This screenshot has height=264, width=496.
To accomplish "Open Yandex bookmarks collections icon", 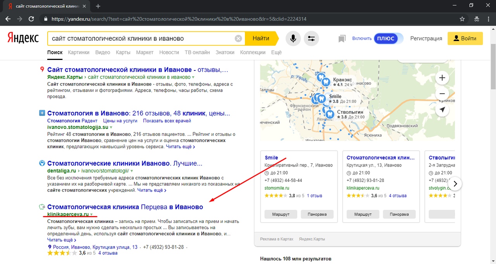I will point(342,39).
